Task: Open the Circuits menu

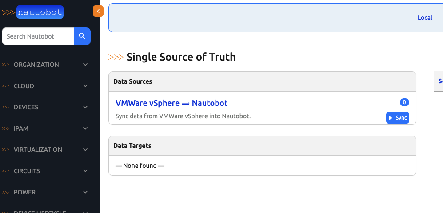Action: 27,171
